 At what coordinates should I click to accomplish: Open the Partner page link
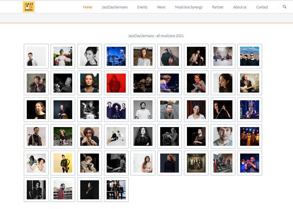218,7
